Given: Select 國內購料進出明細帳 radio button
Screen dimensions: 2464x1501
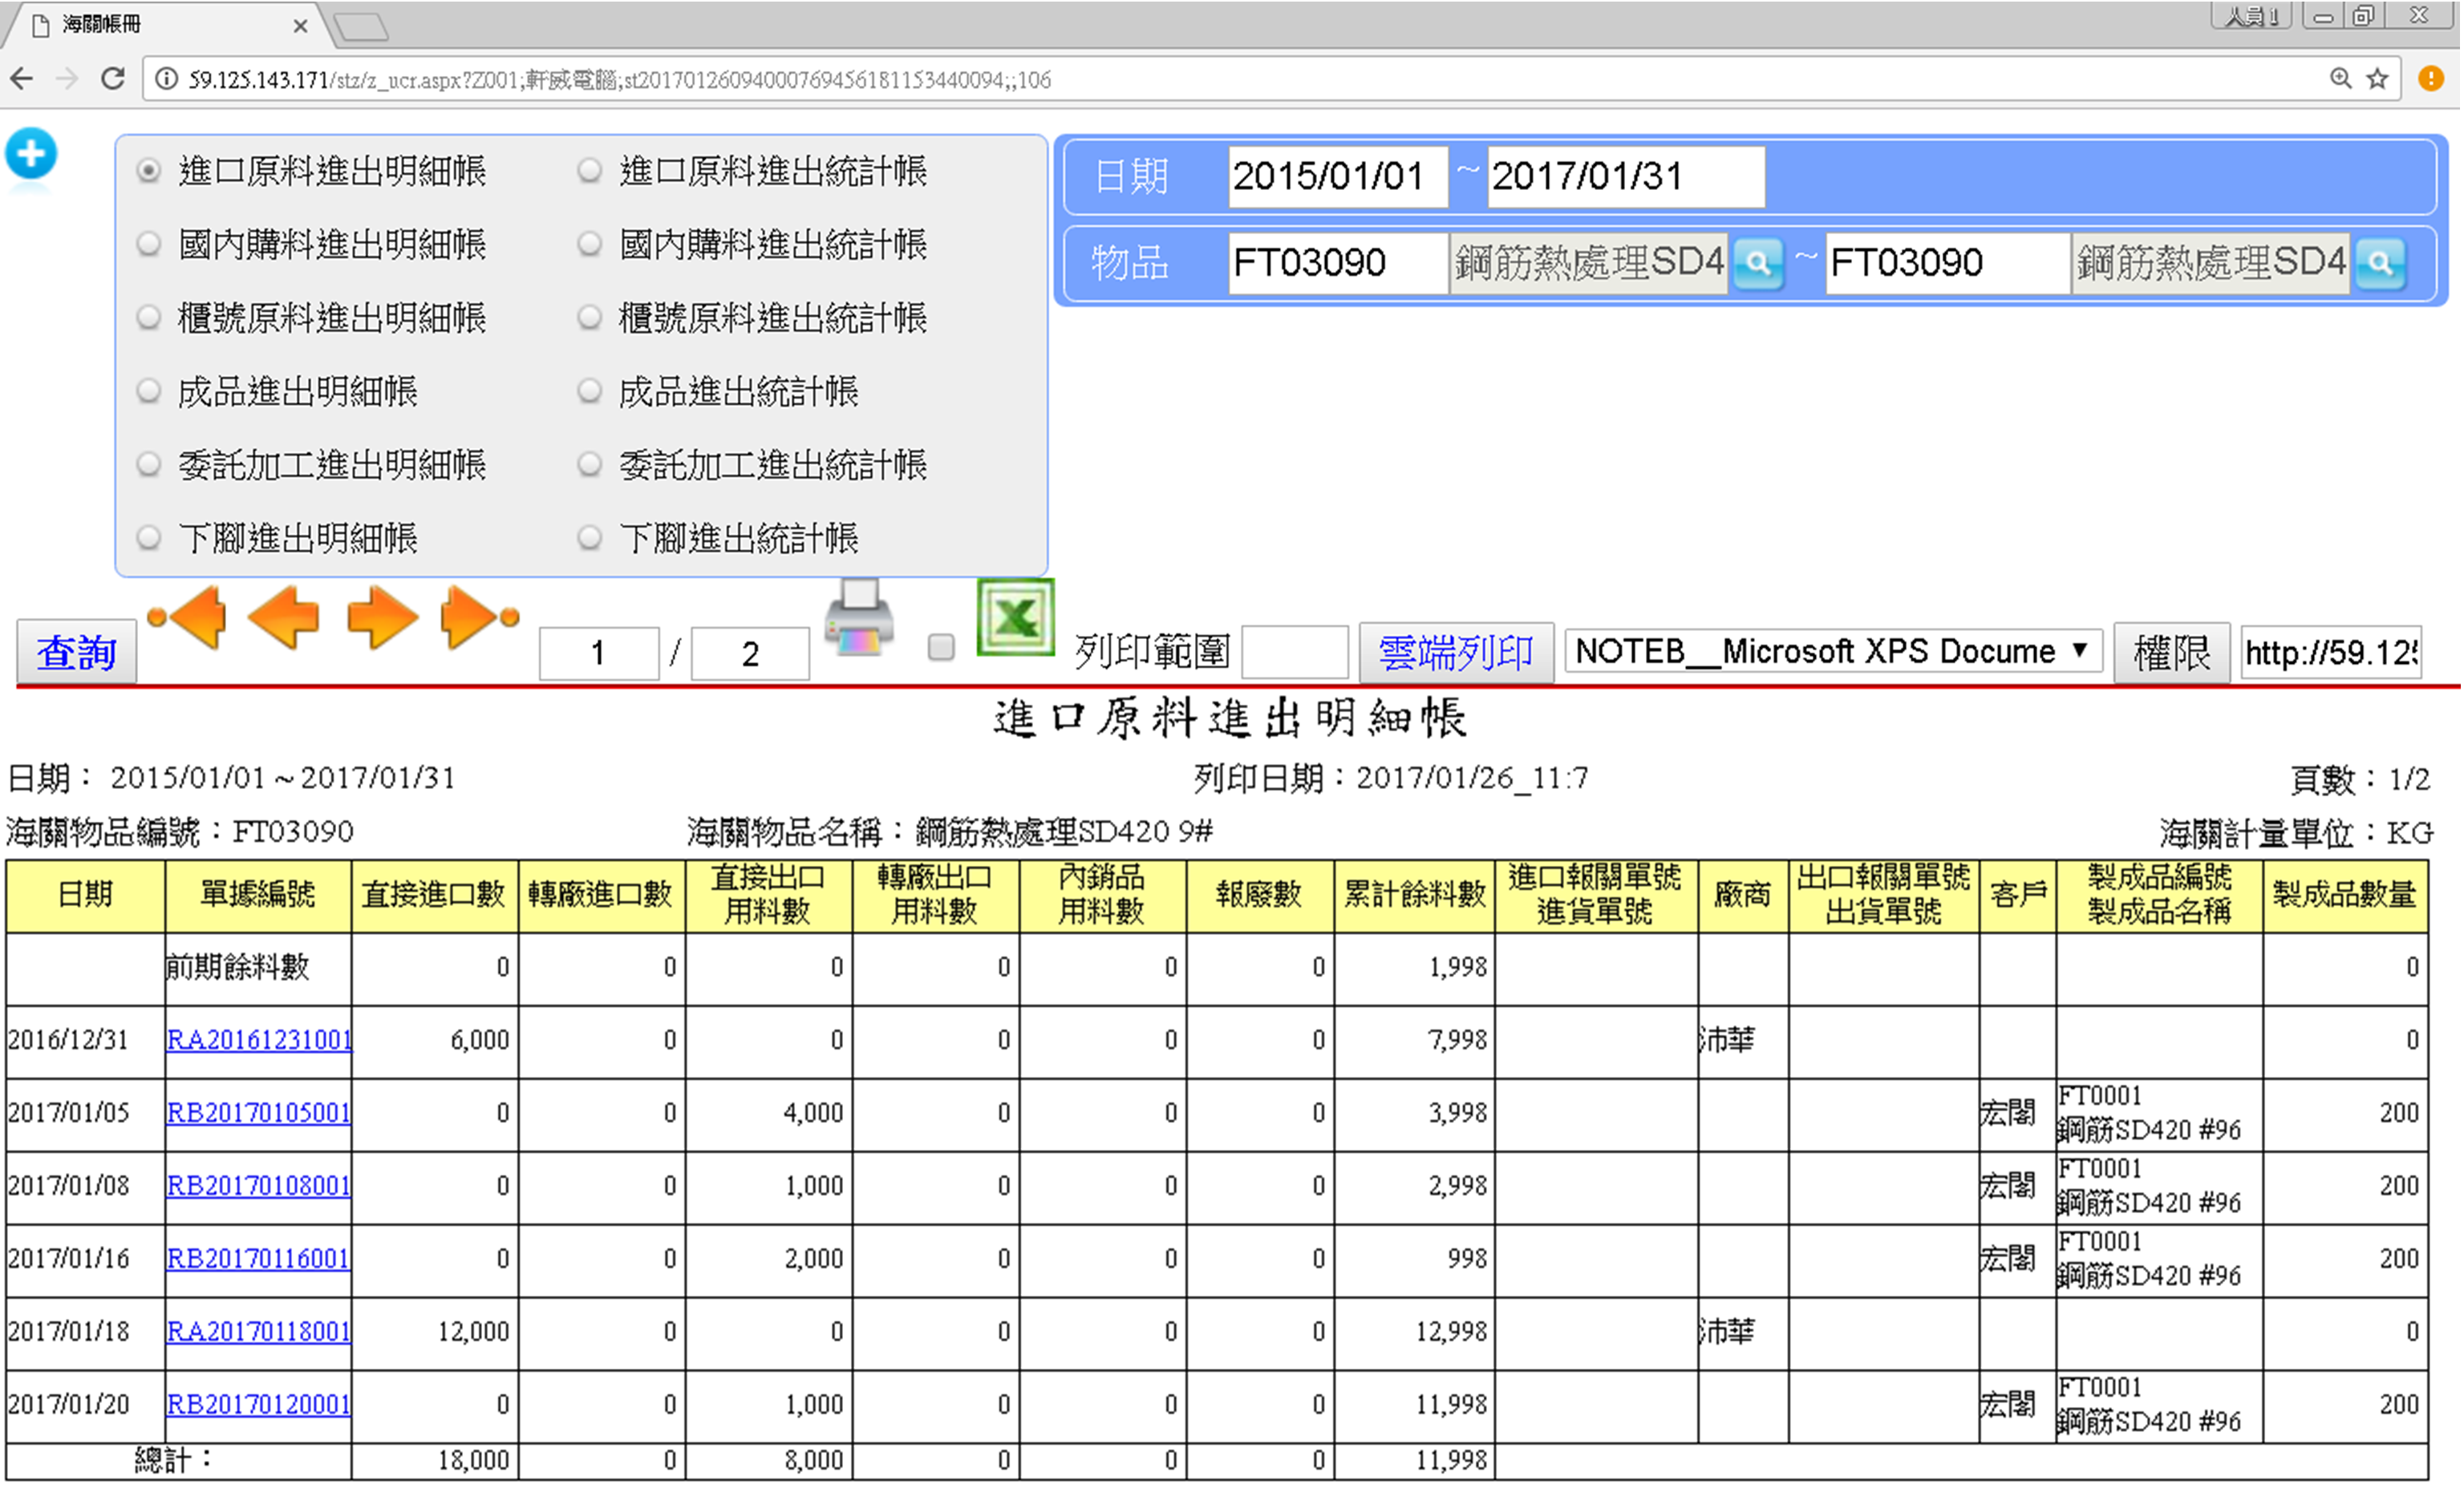Looking at the screenshot, I should (x=149, y=244).
